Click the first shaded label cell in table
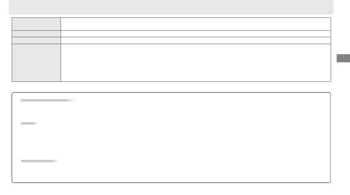350x195 pixels. (36, 24)
